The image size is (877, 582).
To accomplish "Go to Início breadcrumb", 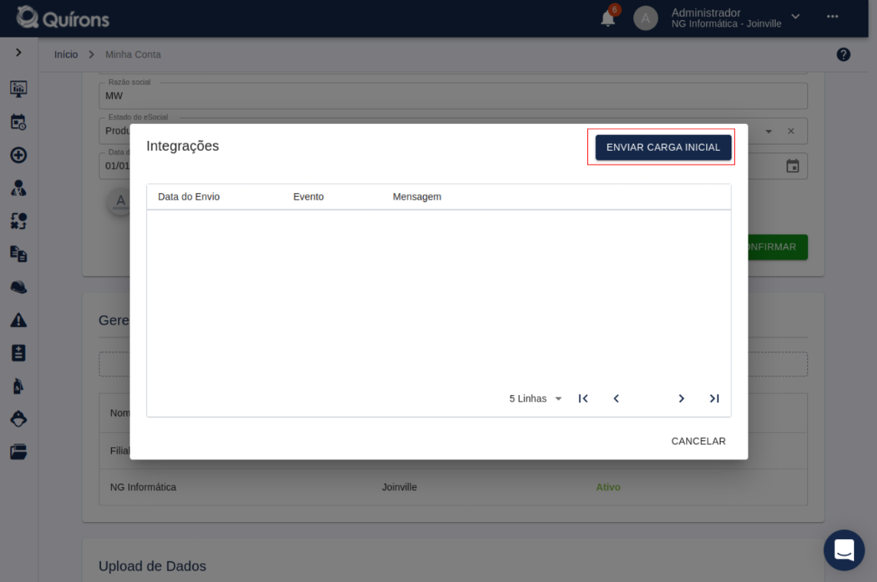I will pos(66,54).
